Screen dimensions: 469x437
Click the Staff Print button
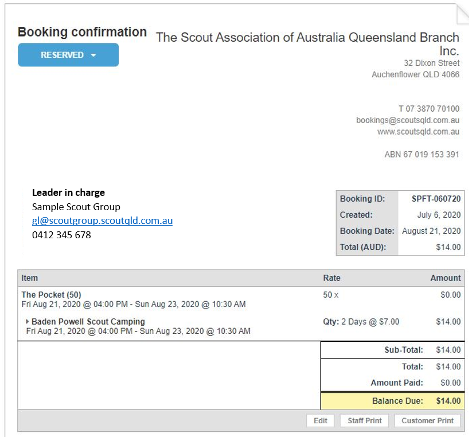[364, 420]
